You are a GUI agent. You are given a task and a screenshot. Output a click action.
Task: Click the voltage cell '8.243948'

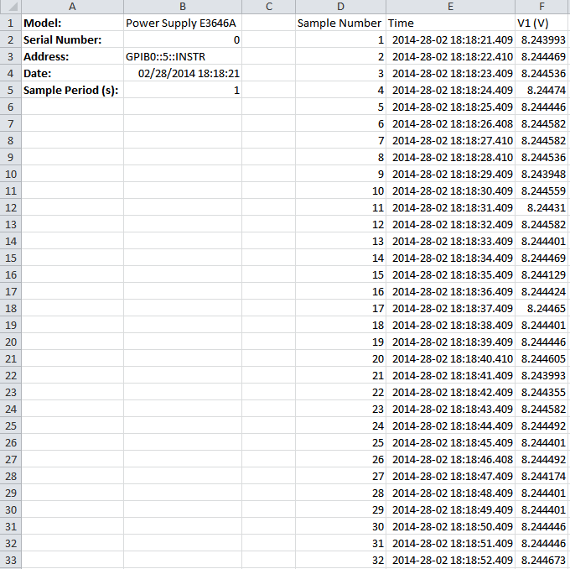(x=542, y=174)
